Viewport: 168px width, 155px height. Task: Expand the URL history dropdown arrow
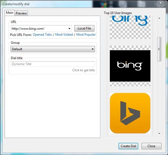click(x=69, y=29)
